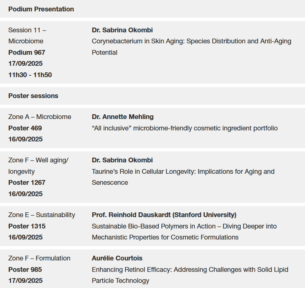
Task: Click Dr. Annette Mehling name
Action: tap(122, 117)
